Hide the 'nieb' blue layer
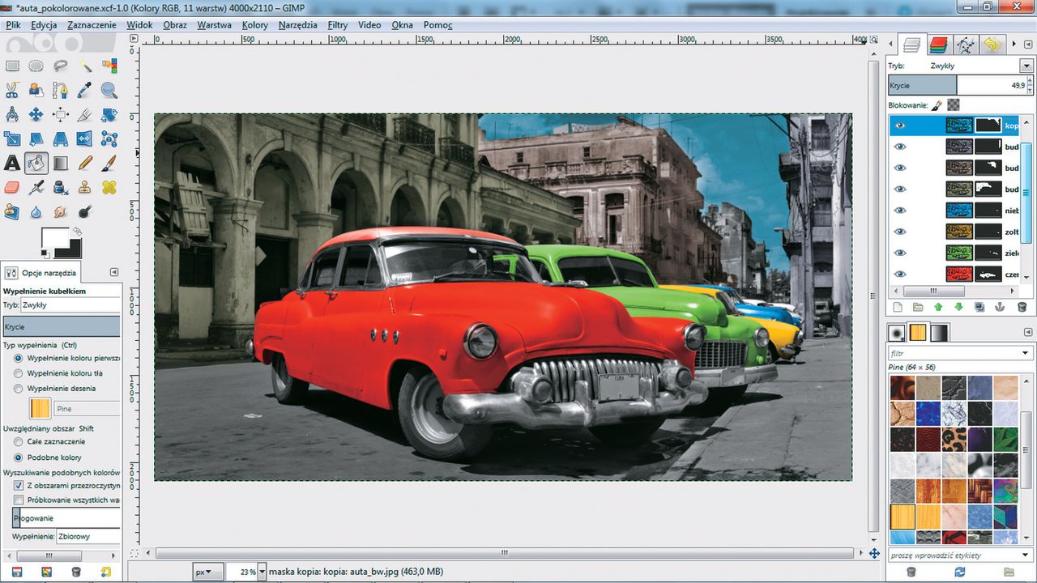The width and height of the screenshot is (1037, 583). point(900,211)
